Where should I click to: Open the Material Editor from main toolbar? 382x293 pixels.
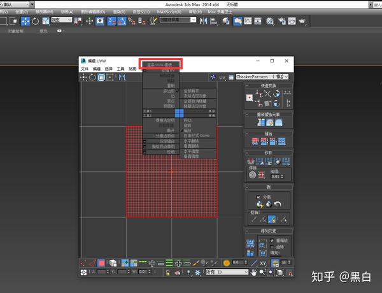pyautogui.click(x=269, y=21)
